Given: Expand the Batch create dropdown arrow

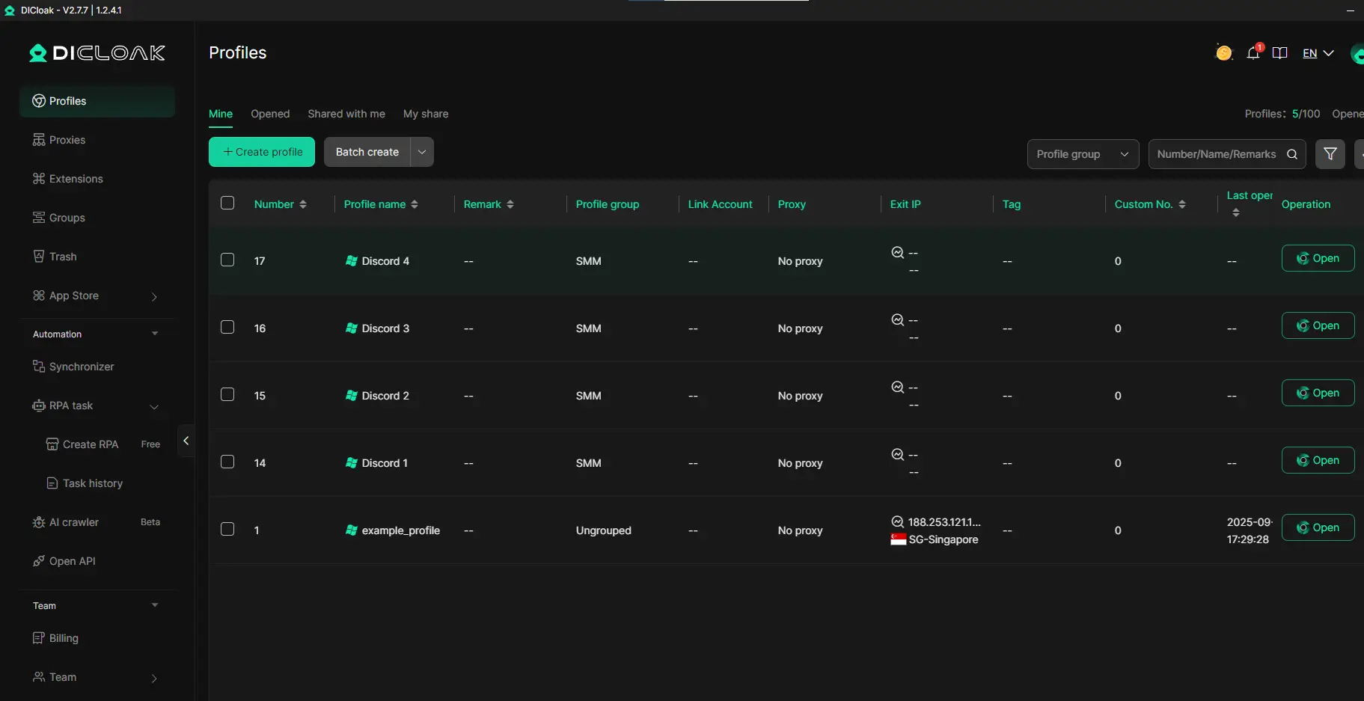Looking at the screenshot, I should pos(422,152).
